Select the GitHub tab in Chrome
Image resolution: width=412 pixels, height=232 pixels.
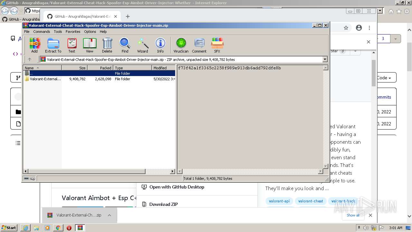click(x=82, y=16)
